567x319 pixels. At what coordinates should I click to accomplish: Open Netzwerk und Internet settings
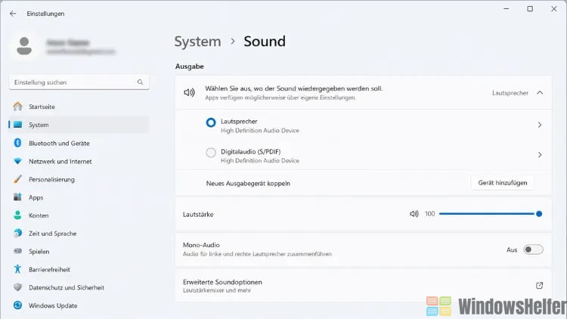click(79, 161)
